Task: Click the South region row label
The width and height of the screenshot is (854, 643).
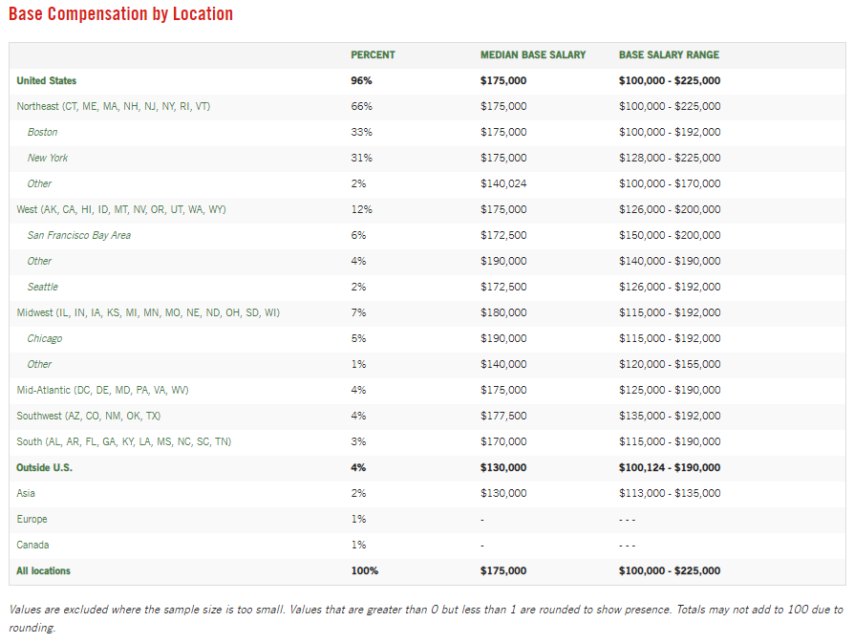Action: click(x=123, y=442)
